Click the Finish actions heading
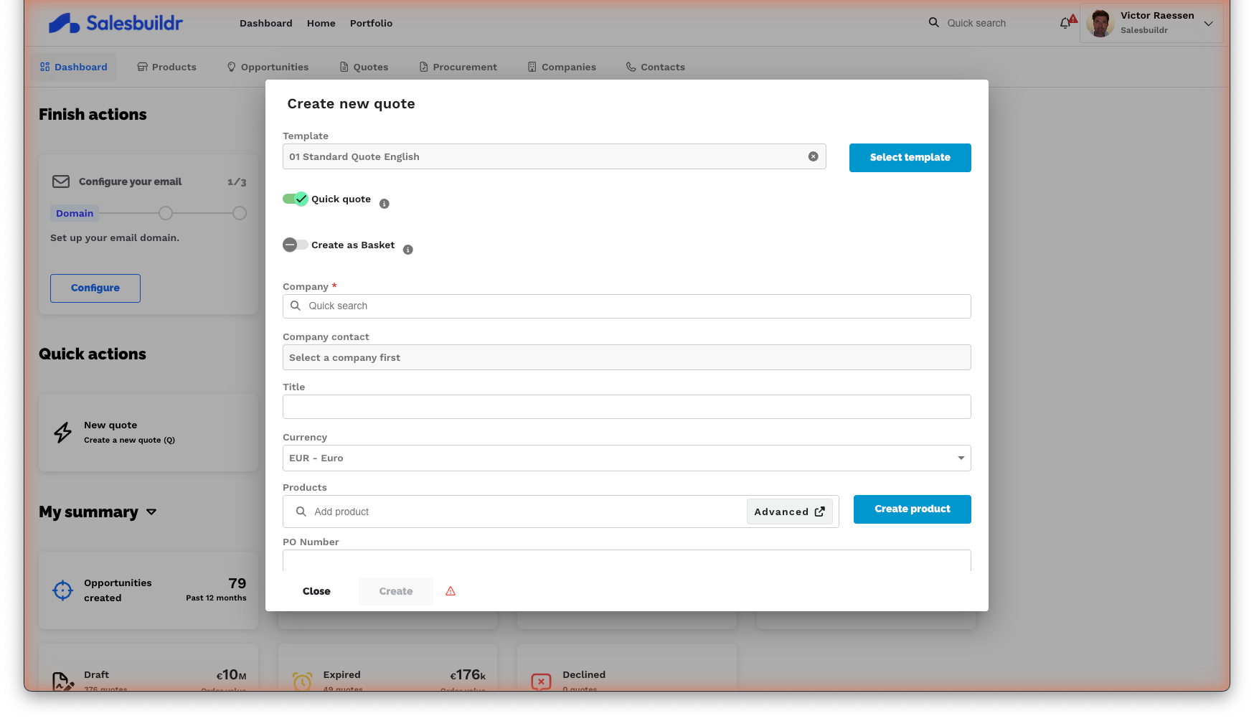1254x721 pixels. (x=93, y=115)
